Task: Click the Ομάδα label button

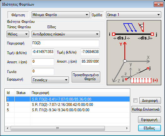Action: pyautogui.click(x=97, y=15)
